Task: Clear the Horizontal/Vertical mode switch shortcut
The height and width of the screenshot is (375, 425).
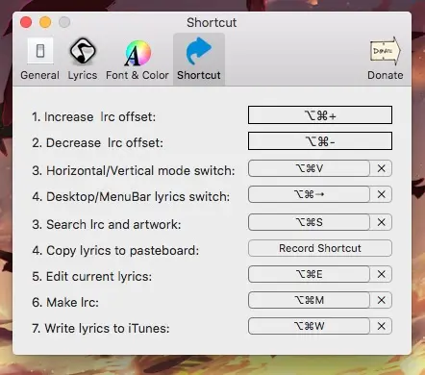Action: tap(381, 168)
